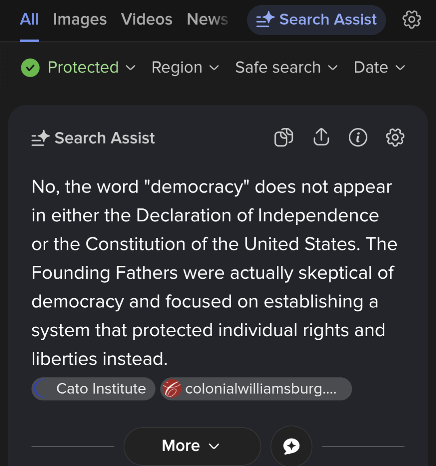Open the Date filter dropdown

click(x=379, y=68)
